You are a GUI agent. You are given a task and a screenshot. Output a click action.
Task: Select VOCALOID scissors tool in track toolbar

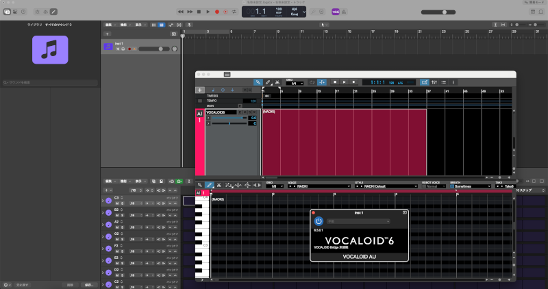click(x=277, y=82)
